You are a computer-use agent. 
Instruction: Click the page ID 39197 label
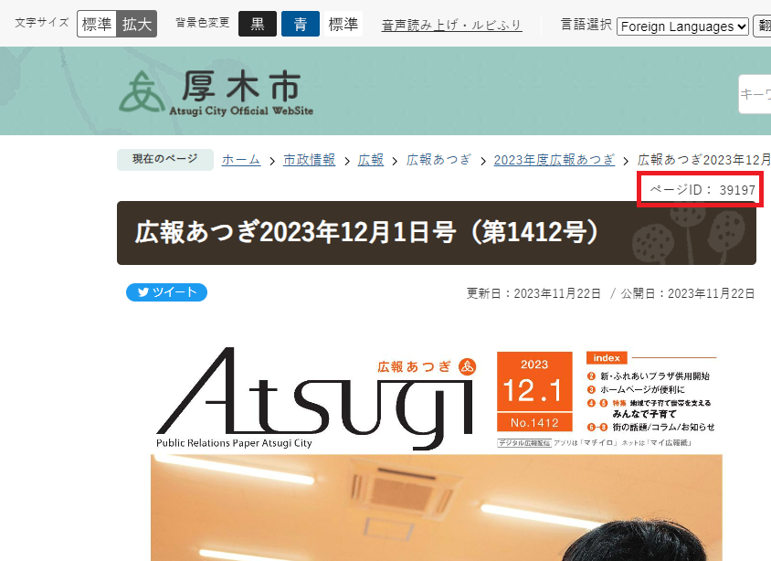coord(701,190)
